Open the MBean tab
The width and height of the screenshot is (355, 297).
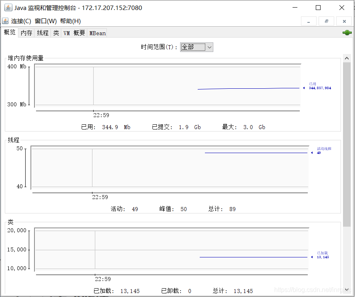click(x=97, y=32)
